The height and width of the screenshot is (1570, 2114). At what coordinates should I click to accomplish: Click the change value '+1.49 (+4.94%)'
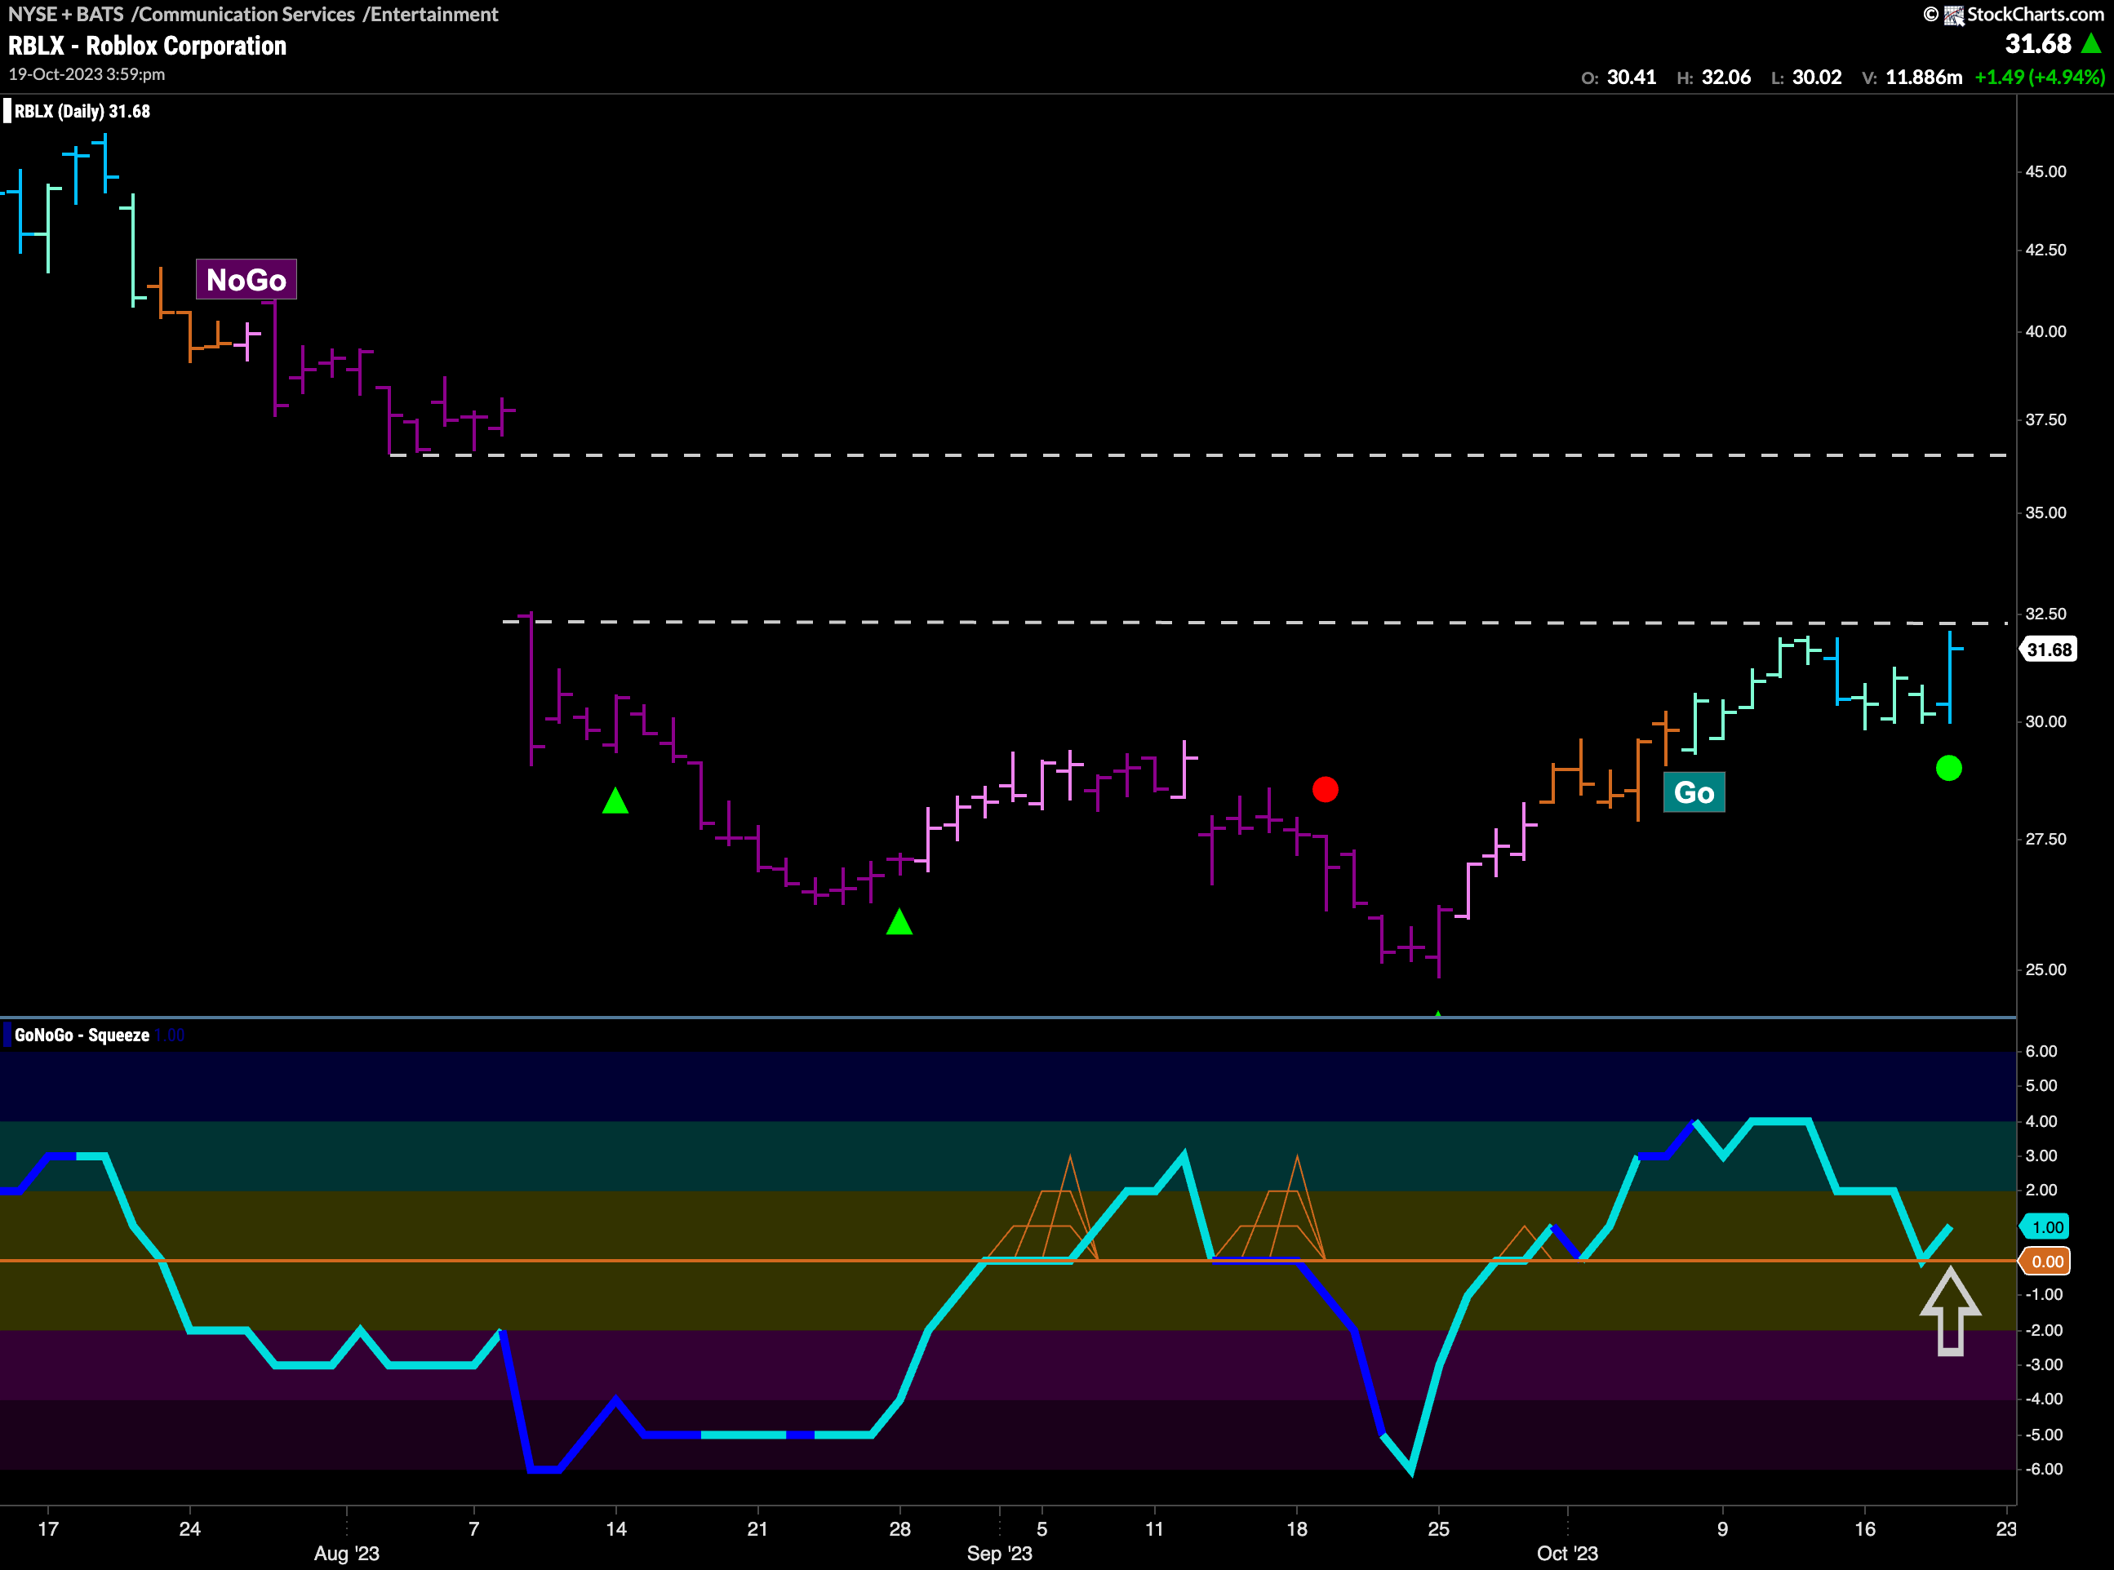point(2039,77)
